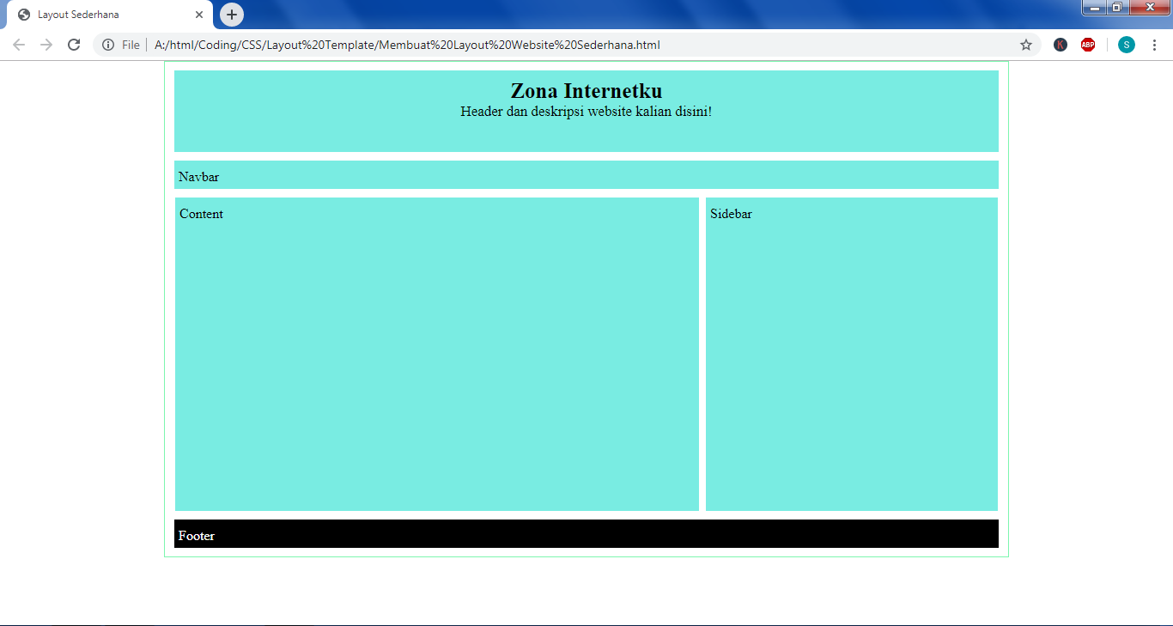This screenshot has width=1173, height=626.
Task: Click the Sidebar panel
Action: point(851,354)
